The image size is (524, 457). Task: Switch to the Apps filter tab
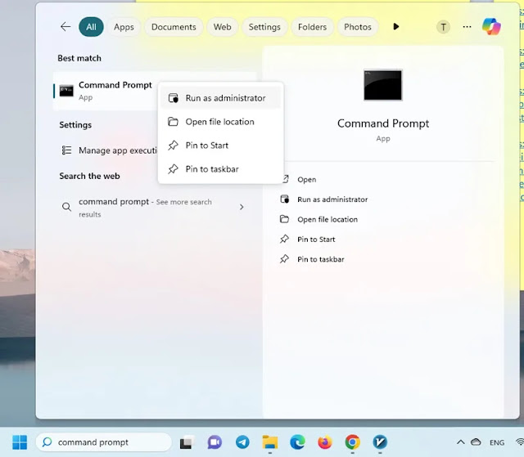124,27
